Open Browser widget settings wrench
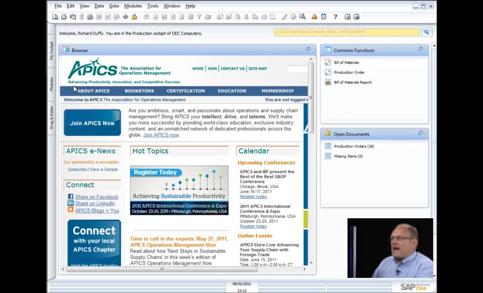 (x=308, y=49)
